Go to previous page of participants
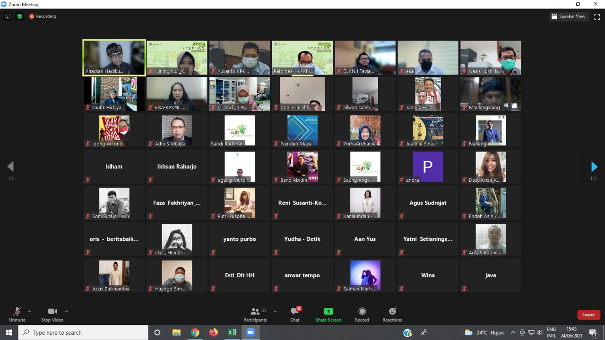The image size is (605, 340). [x=10, y=167]
